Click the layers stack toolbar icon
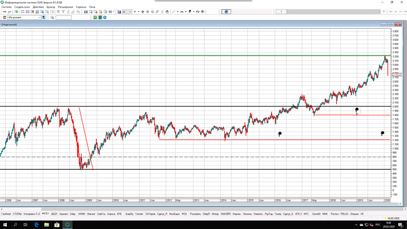The image size is (407, 229). tap(202, 12)
